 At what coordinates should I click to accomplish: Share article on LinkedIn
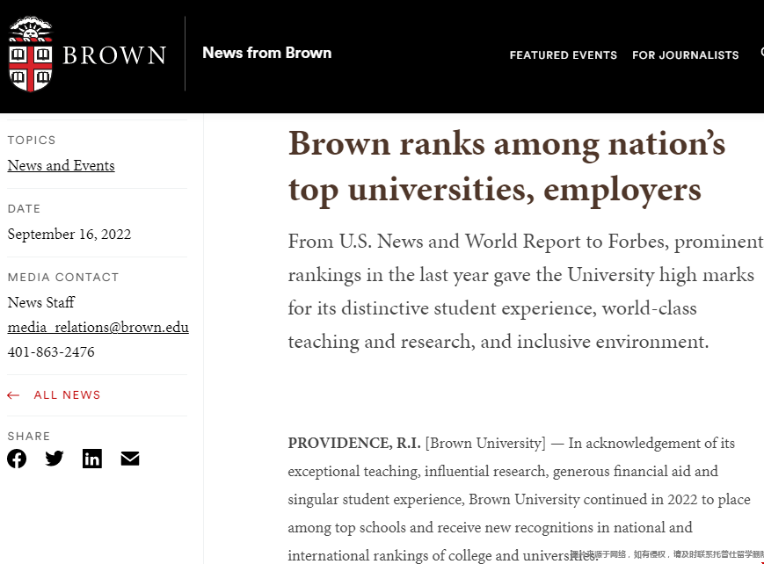[x=92, y=459]
